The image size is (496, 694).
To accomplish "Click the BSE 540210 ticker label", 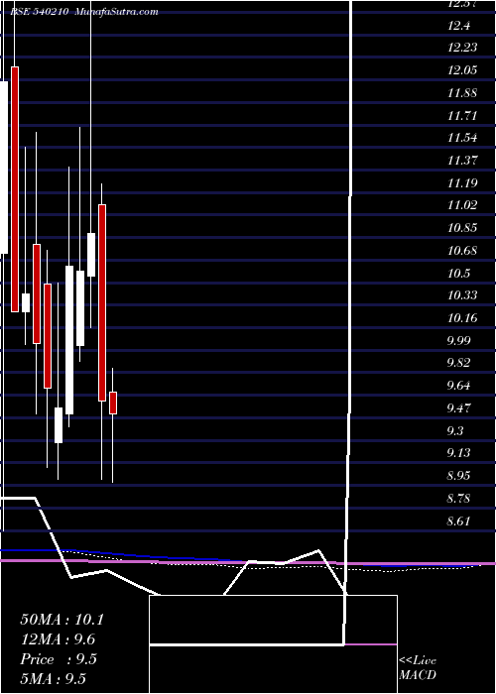I will click(39, 12).
